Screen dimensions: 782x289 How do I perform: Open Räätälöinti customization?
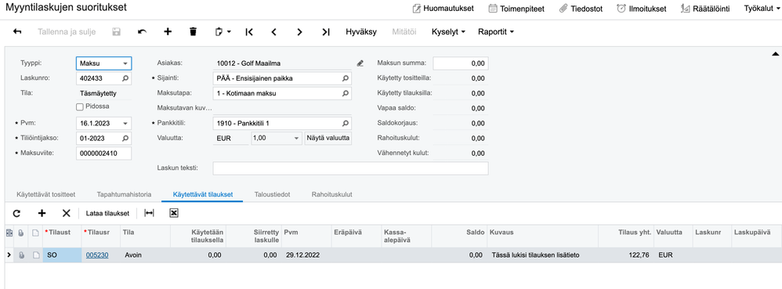click(705, 8)
